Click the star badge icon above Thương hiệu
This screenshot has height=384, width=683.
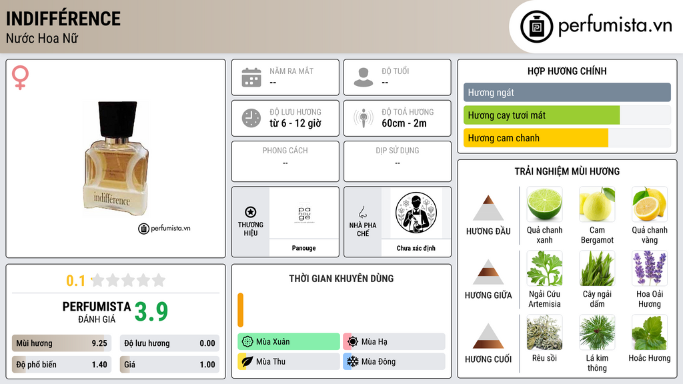(x=251, y=212)
